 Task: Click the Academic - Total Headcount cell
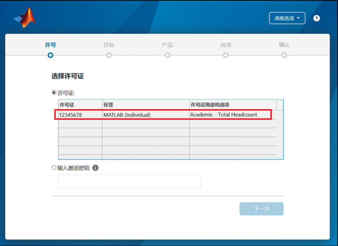(x=223, y=115)
